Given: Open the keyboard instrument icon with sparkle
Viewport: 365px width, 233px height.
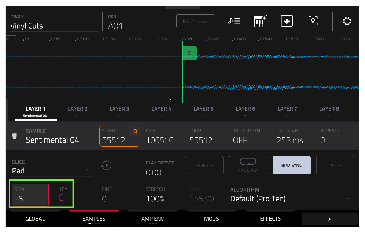Looking at the screenshot, I should point(260,21).
